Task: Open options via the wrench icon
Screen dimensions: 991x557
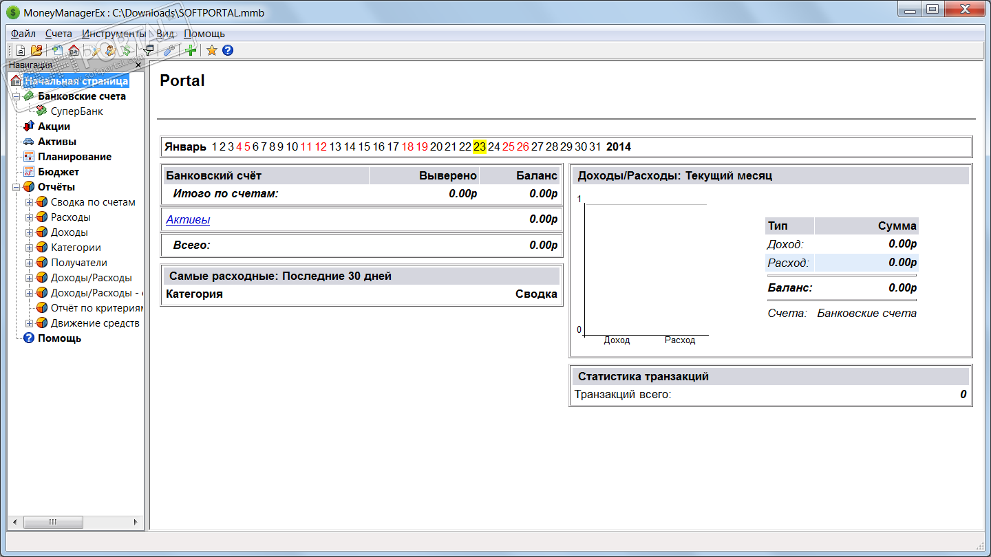Action: click(169, 50)
